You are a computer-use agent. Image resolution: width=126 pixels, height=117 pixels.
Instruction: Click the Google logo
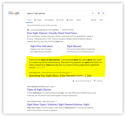tap(14, 13)
